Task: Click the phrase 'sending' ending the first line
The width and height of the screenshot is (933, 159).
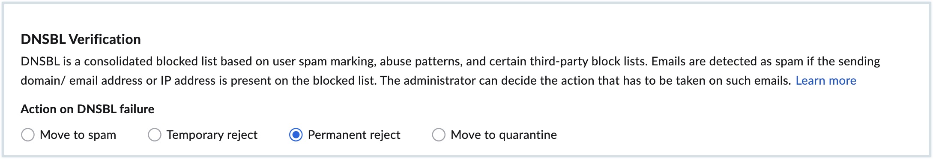Action: tap(859, 61)
